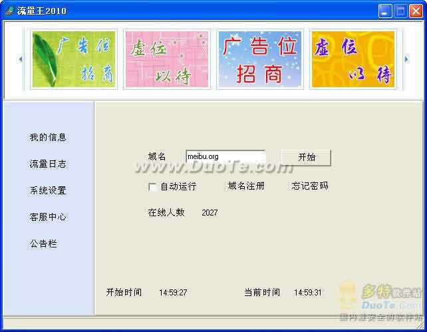Image resolution: width=427 pixels, height=332 pixels.
Task: Enable the 自动运行 checkbox
Action: (x=152, y=187)
